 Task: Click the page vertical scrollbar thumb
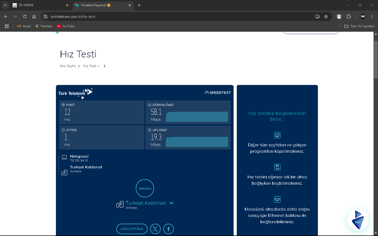click(376, 60)
